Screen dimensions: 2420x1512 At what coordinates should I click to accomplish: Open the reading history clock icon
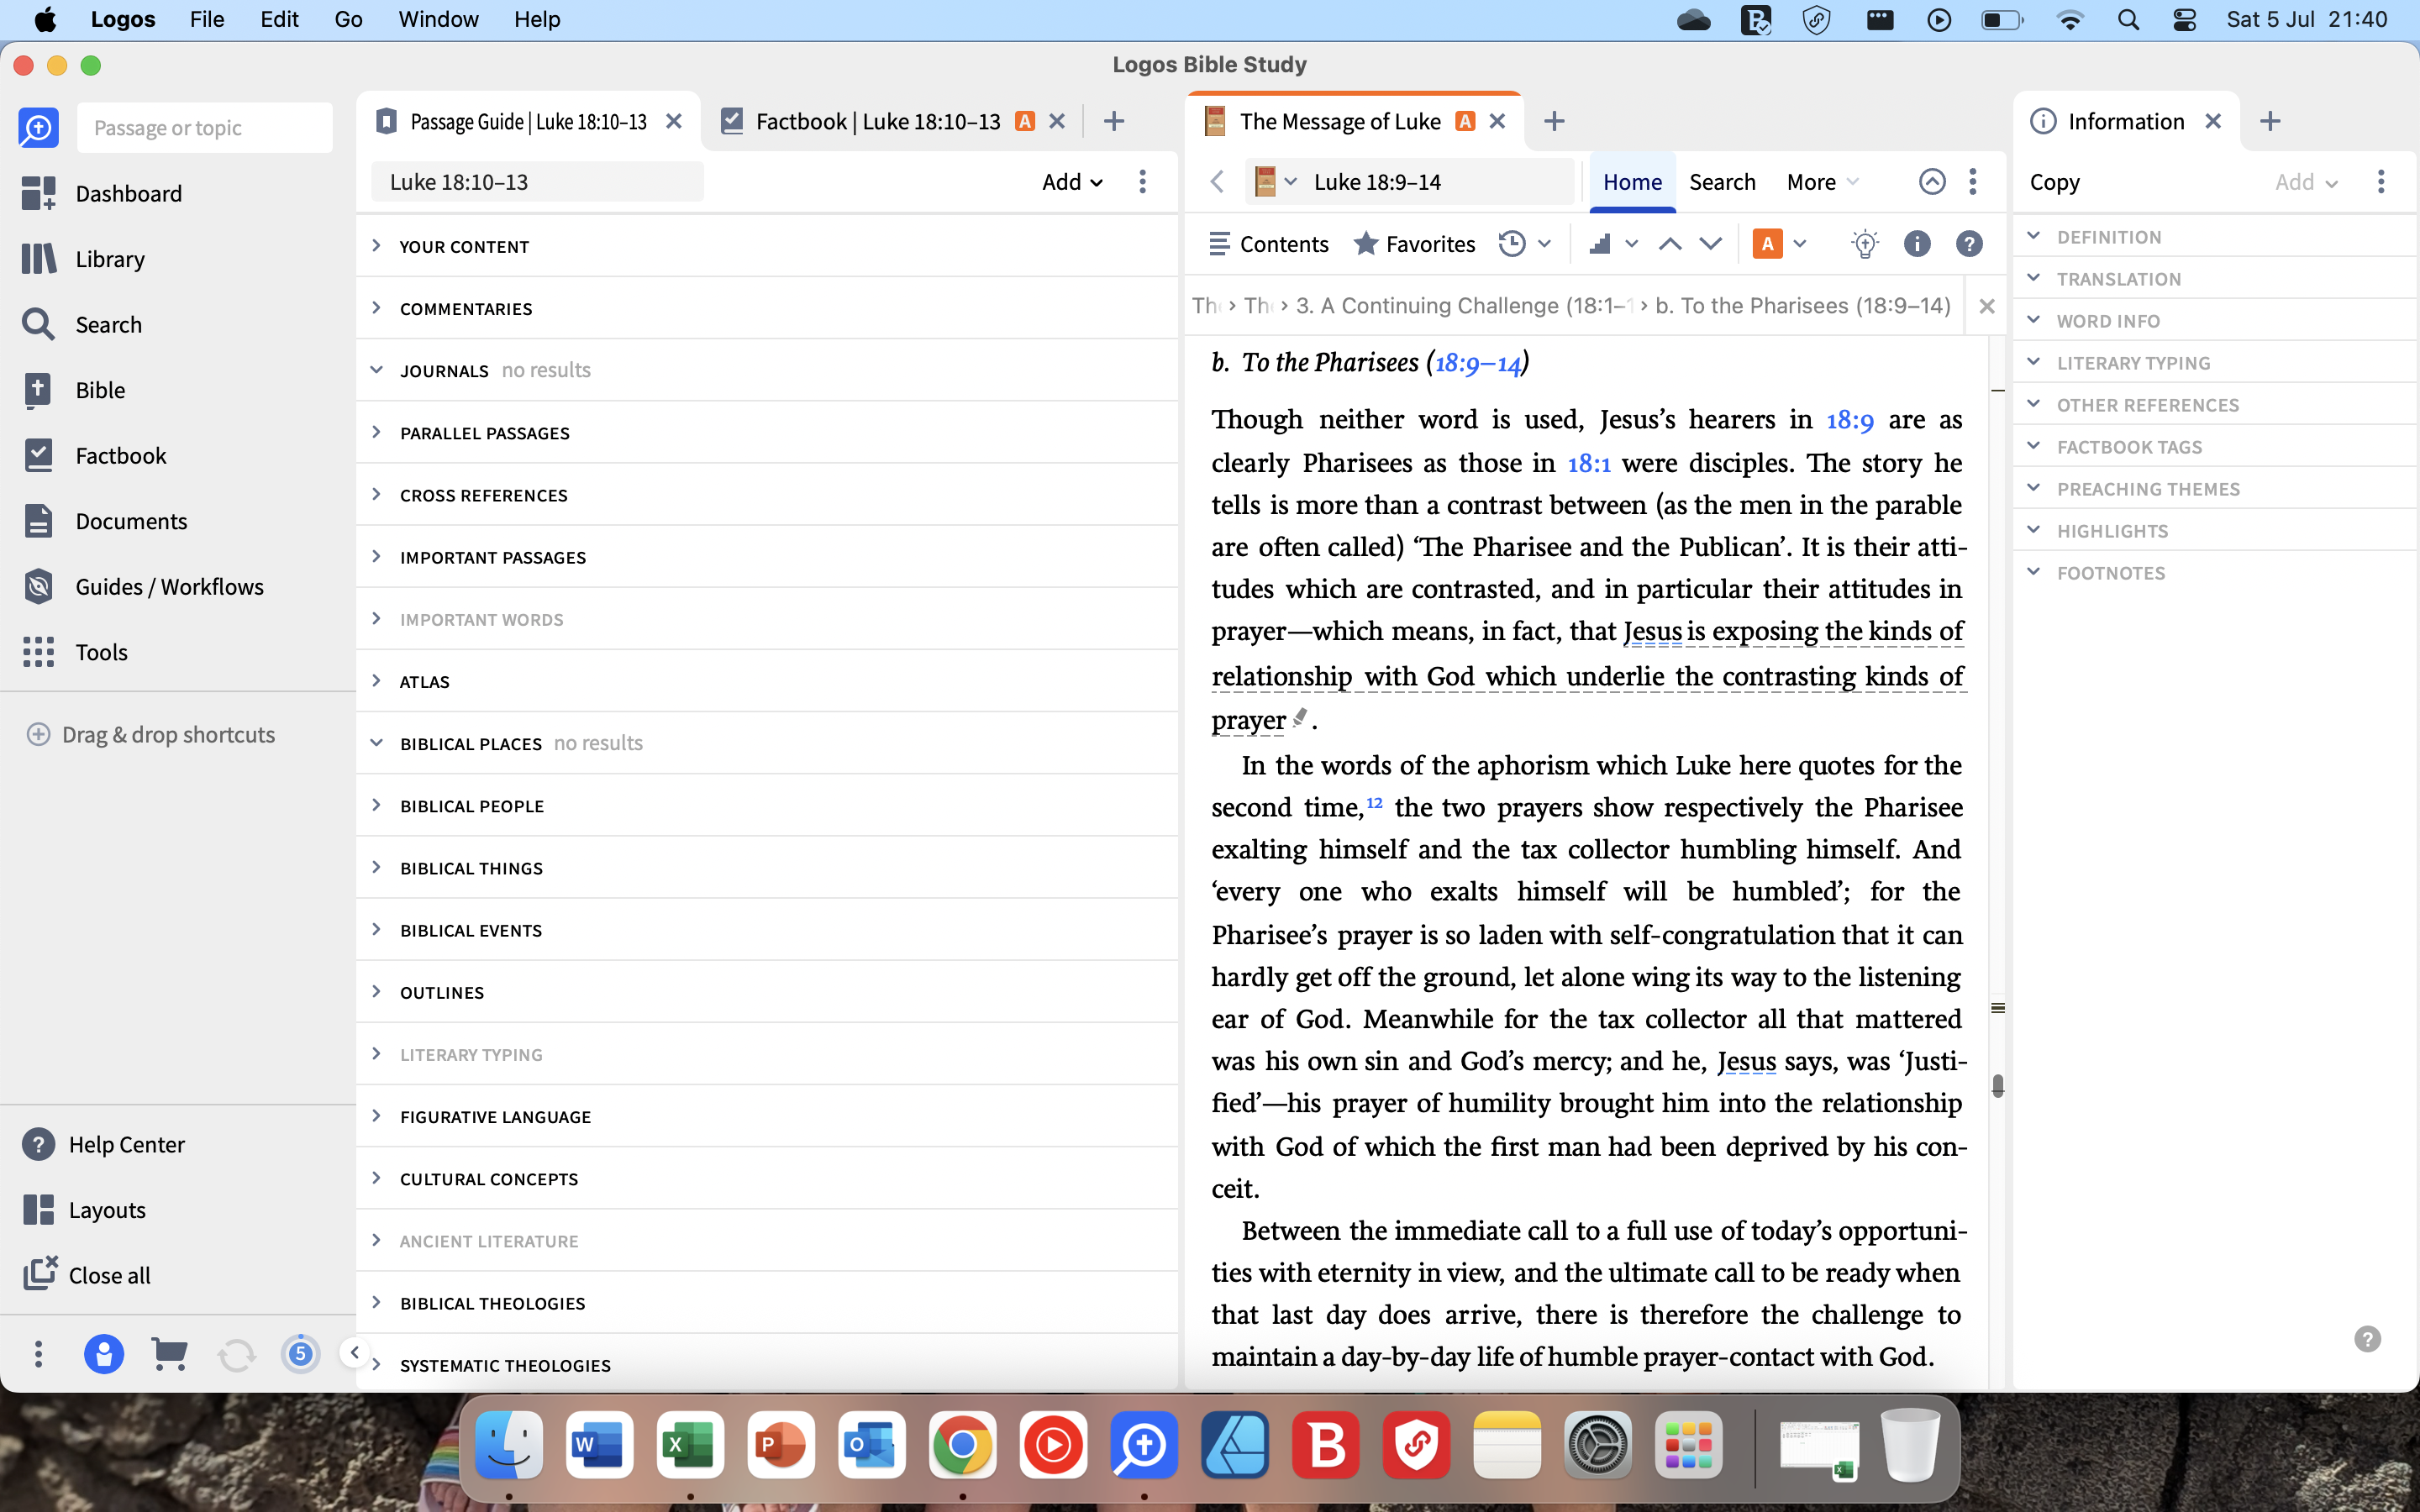1511,244
